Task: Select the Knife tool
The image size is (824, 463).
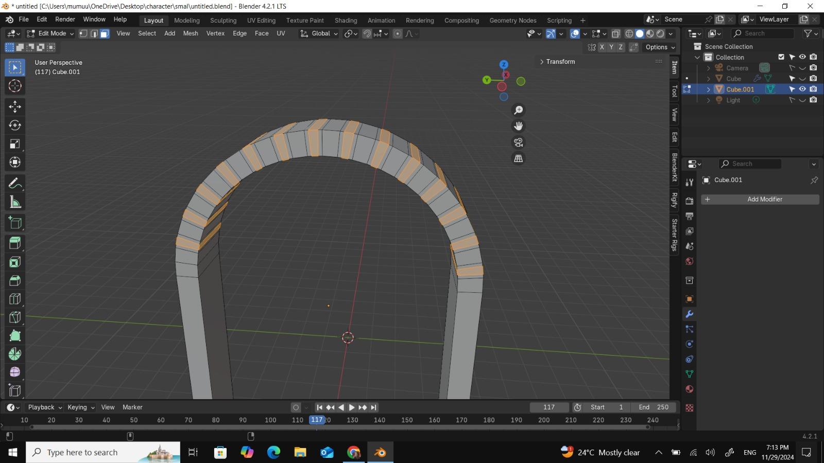Action: (x=15, y=317)
